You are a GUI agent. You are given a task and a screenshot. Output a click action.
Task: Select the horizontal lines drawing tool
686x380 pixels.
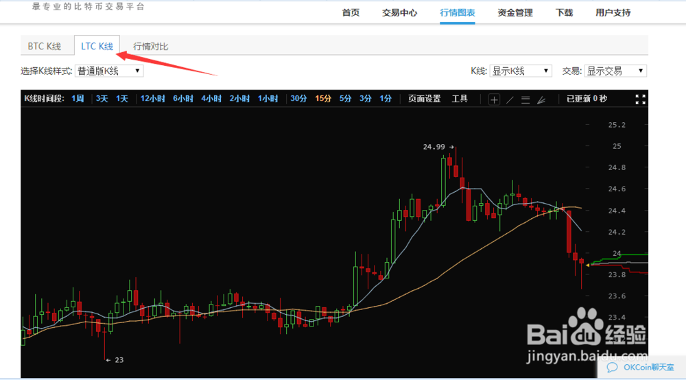525,99
